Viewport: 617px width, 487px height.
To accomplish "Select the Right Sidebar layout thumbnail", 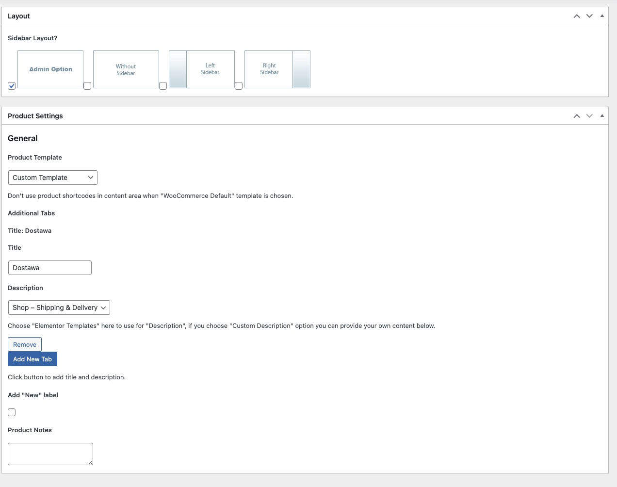I will [277, 69].
